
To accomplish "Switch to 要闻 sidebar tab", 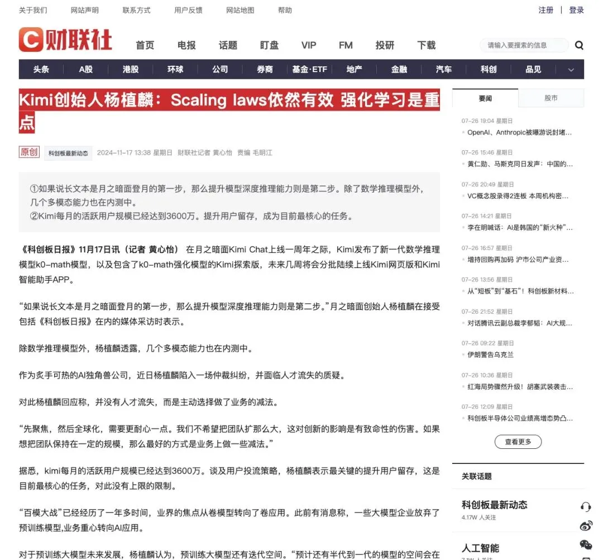I will pos(485,98).
